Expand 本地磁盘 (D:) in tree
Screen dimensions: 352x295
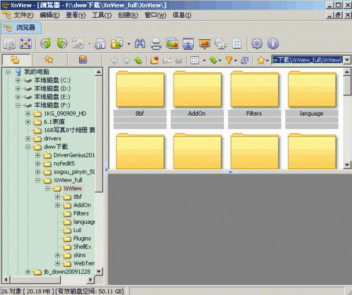18,88
